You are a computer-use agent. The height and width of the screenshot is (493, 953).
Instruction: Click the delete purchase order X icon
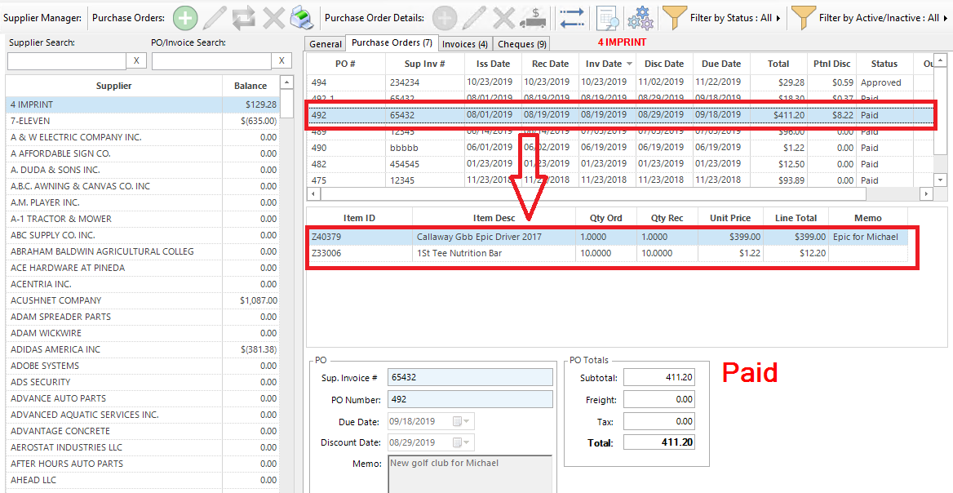coord(274,17)
